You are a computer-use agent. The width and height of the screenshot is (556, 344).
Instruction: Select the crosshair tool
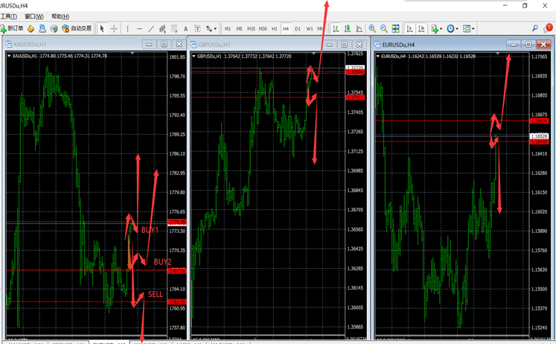click(x=114, y=28)
